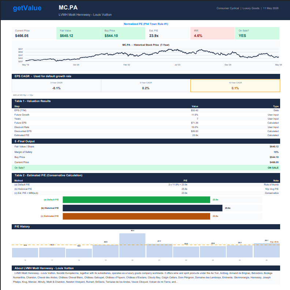The image size is (290, 290).
Task: Select the MC.PA ticker heading
Action: [68, 8]
